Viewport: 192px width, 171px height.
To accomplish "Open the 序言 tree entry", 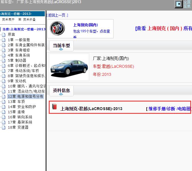I will 11,35.
